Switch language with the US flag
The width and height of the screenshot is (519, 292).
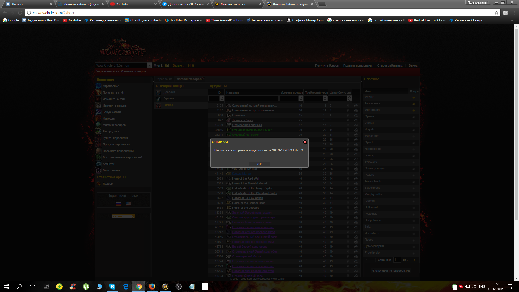point(128,204)
